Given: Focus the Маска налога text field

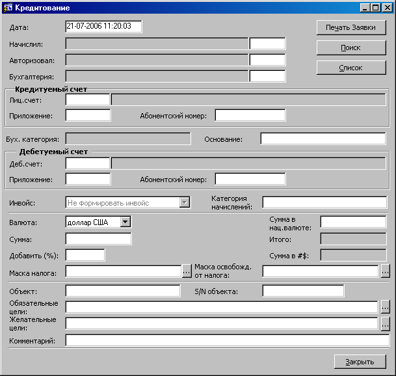Looking at the screenshot, I should click(124, 272).
